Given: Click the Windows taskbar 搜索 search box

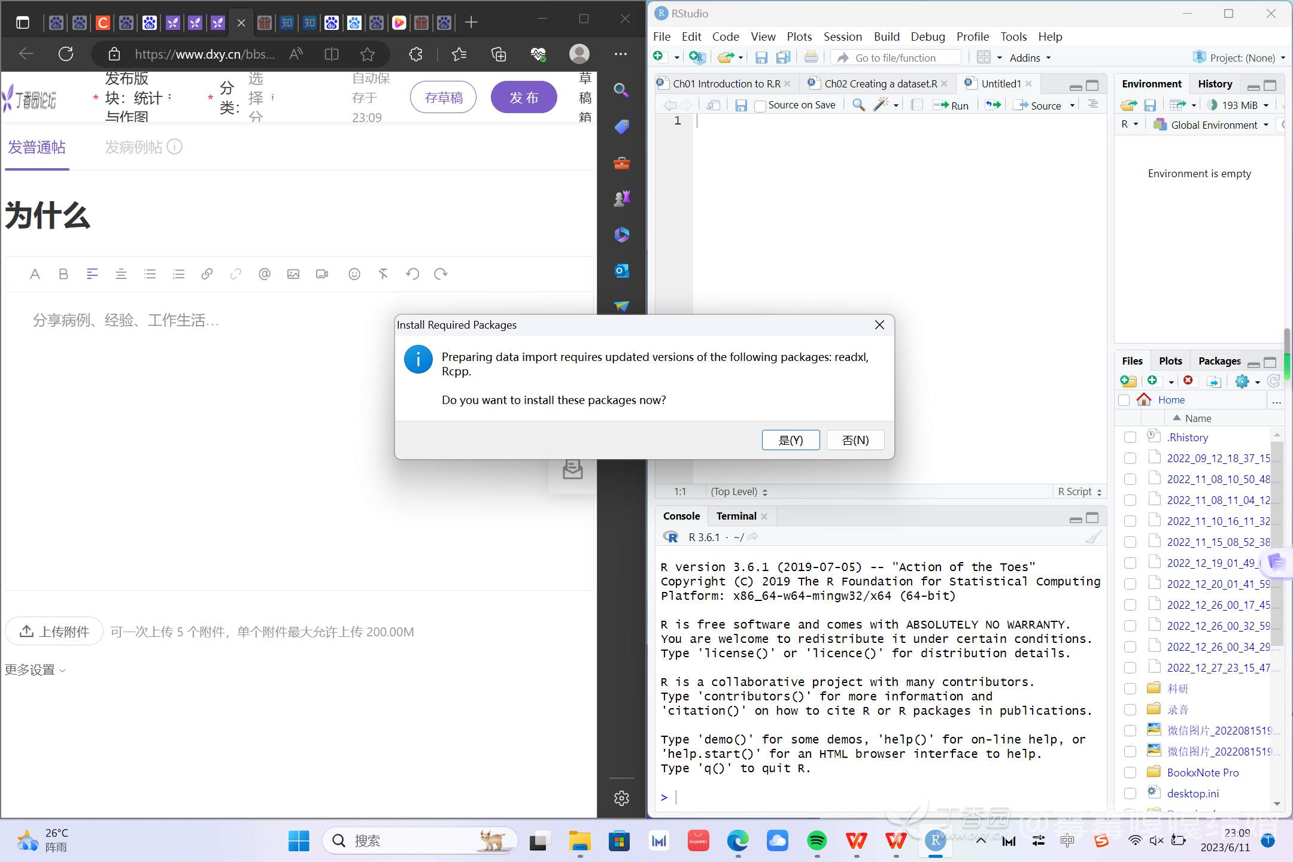Looking at the screenshot, I should point(420,841).
